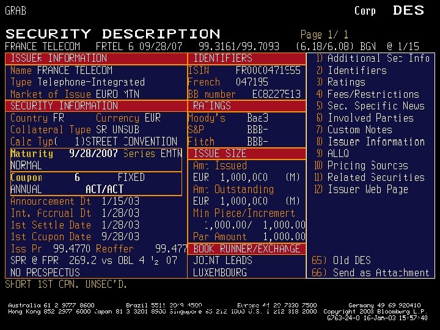Click 1st Settle Date 1/28/03
Image resolution: width=440 pixels, height=330 pixels.
pyautogui.click(x=75, y=225)
